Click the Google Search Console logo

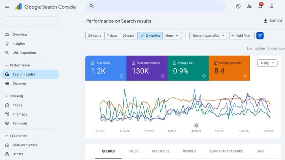(45, 7)
